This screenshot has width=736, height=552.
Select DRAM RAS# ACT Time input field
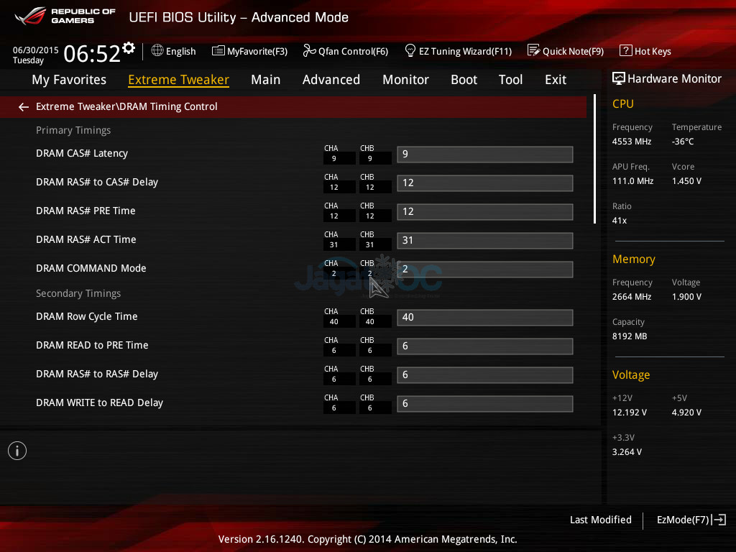[484, 241]
